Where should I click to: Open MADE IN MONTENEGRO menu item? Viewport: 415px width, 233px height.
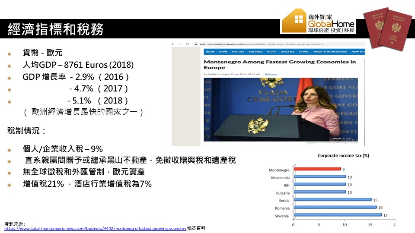click(330, 52)
